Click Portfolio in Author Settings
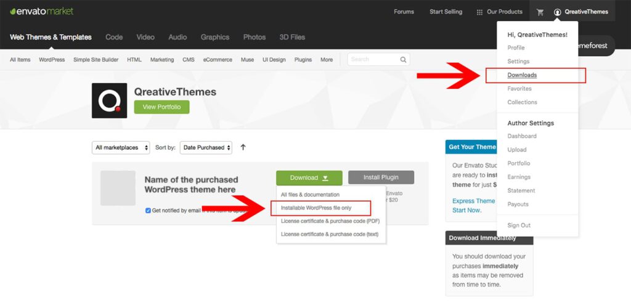The height and width of the screenshot is (302, 631). 519,163
